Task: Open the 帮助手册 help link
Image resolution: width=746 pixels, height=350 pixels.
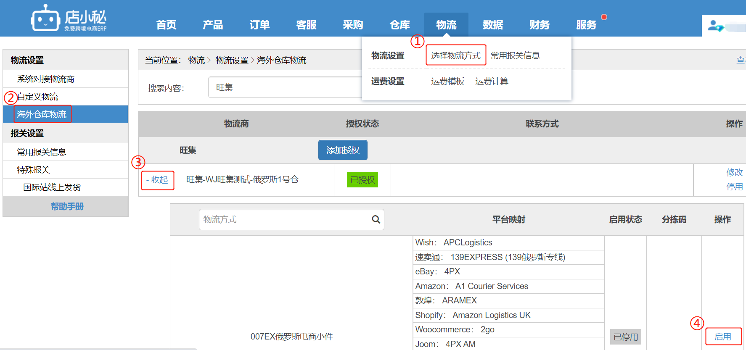Action: [67, 206]
